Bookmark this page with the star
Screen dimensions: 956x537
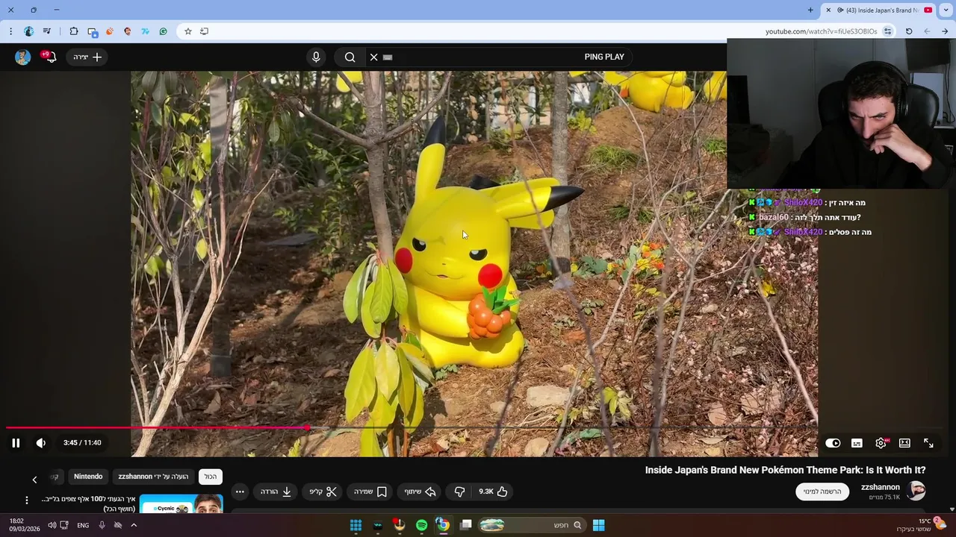point(188,31)
